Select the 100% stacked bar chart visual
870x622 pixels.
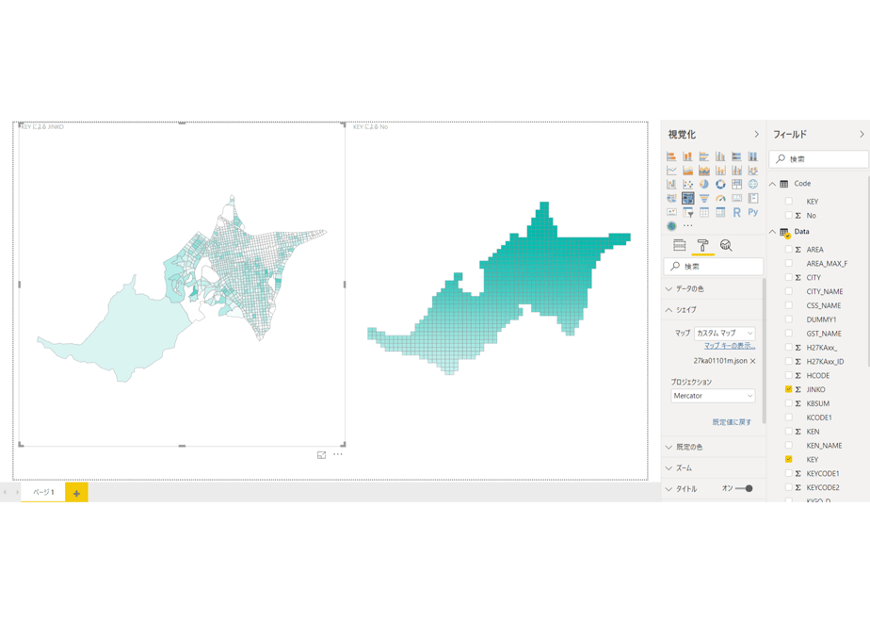(737, 156)
